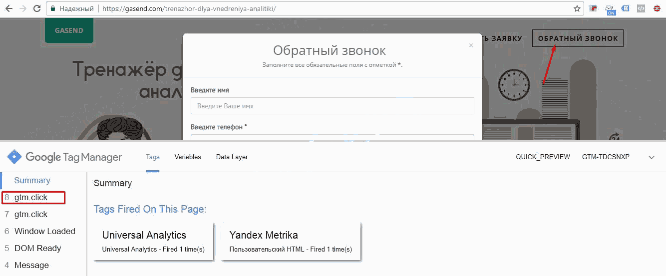This screenshot has height=276, width=666.
Task: Reload the current page
Action: (37, 8)
